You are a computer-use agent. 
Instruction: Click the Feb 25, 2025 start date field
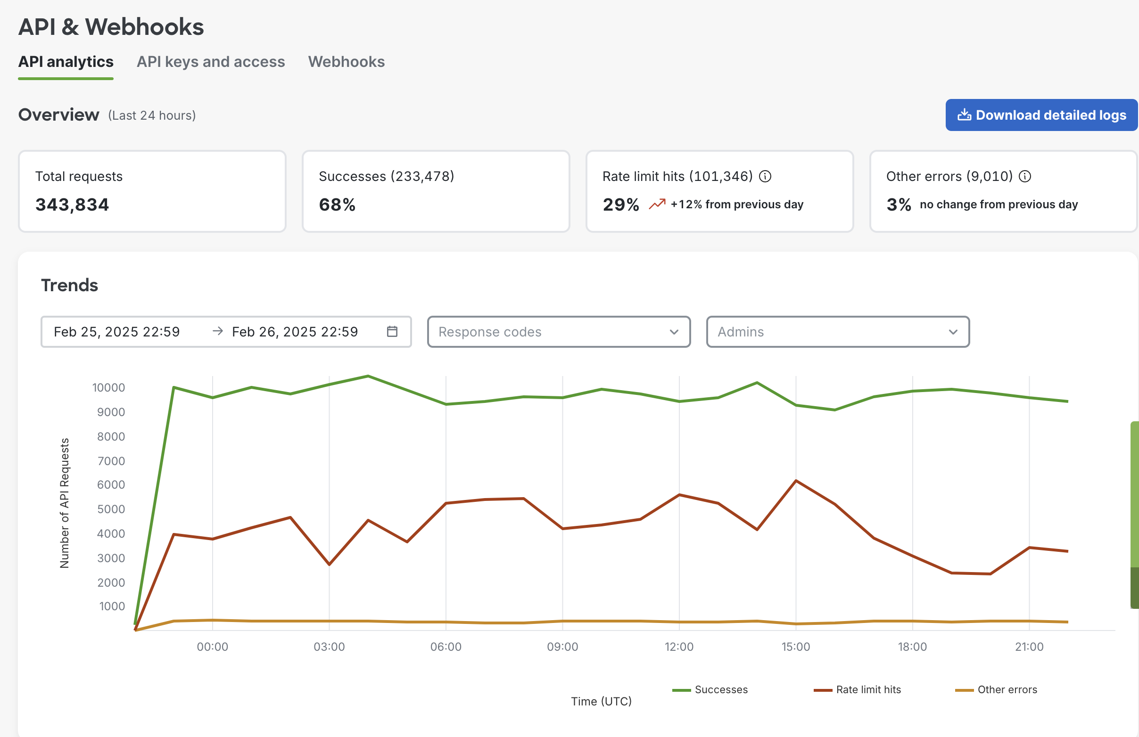[x=116, y=331]
